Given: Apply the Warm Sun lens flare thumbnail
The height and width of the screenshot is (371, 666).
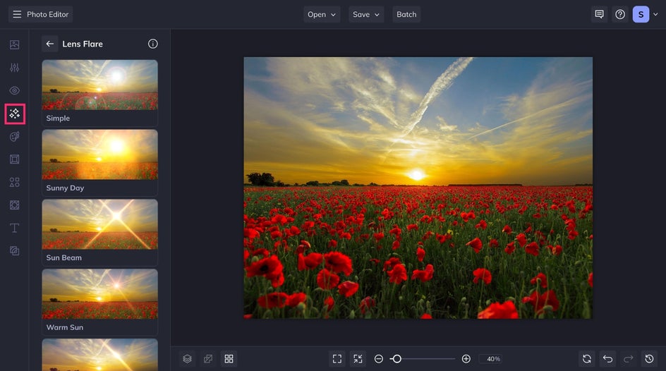Looking at the screenshot, I should pyautogui.click(x=99, y=294).
